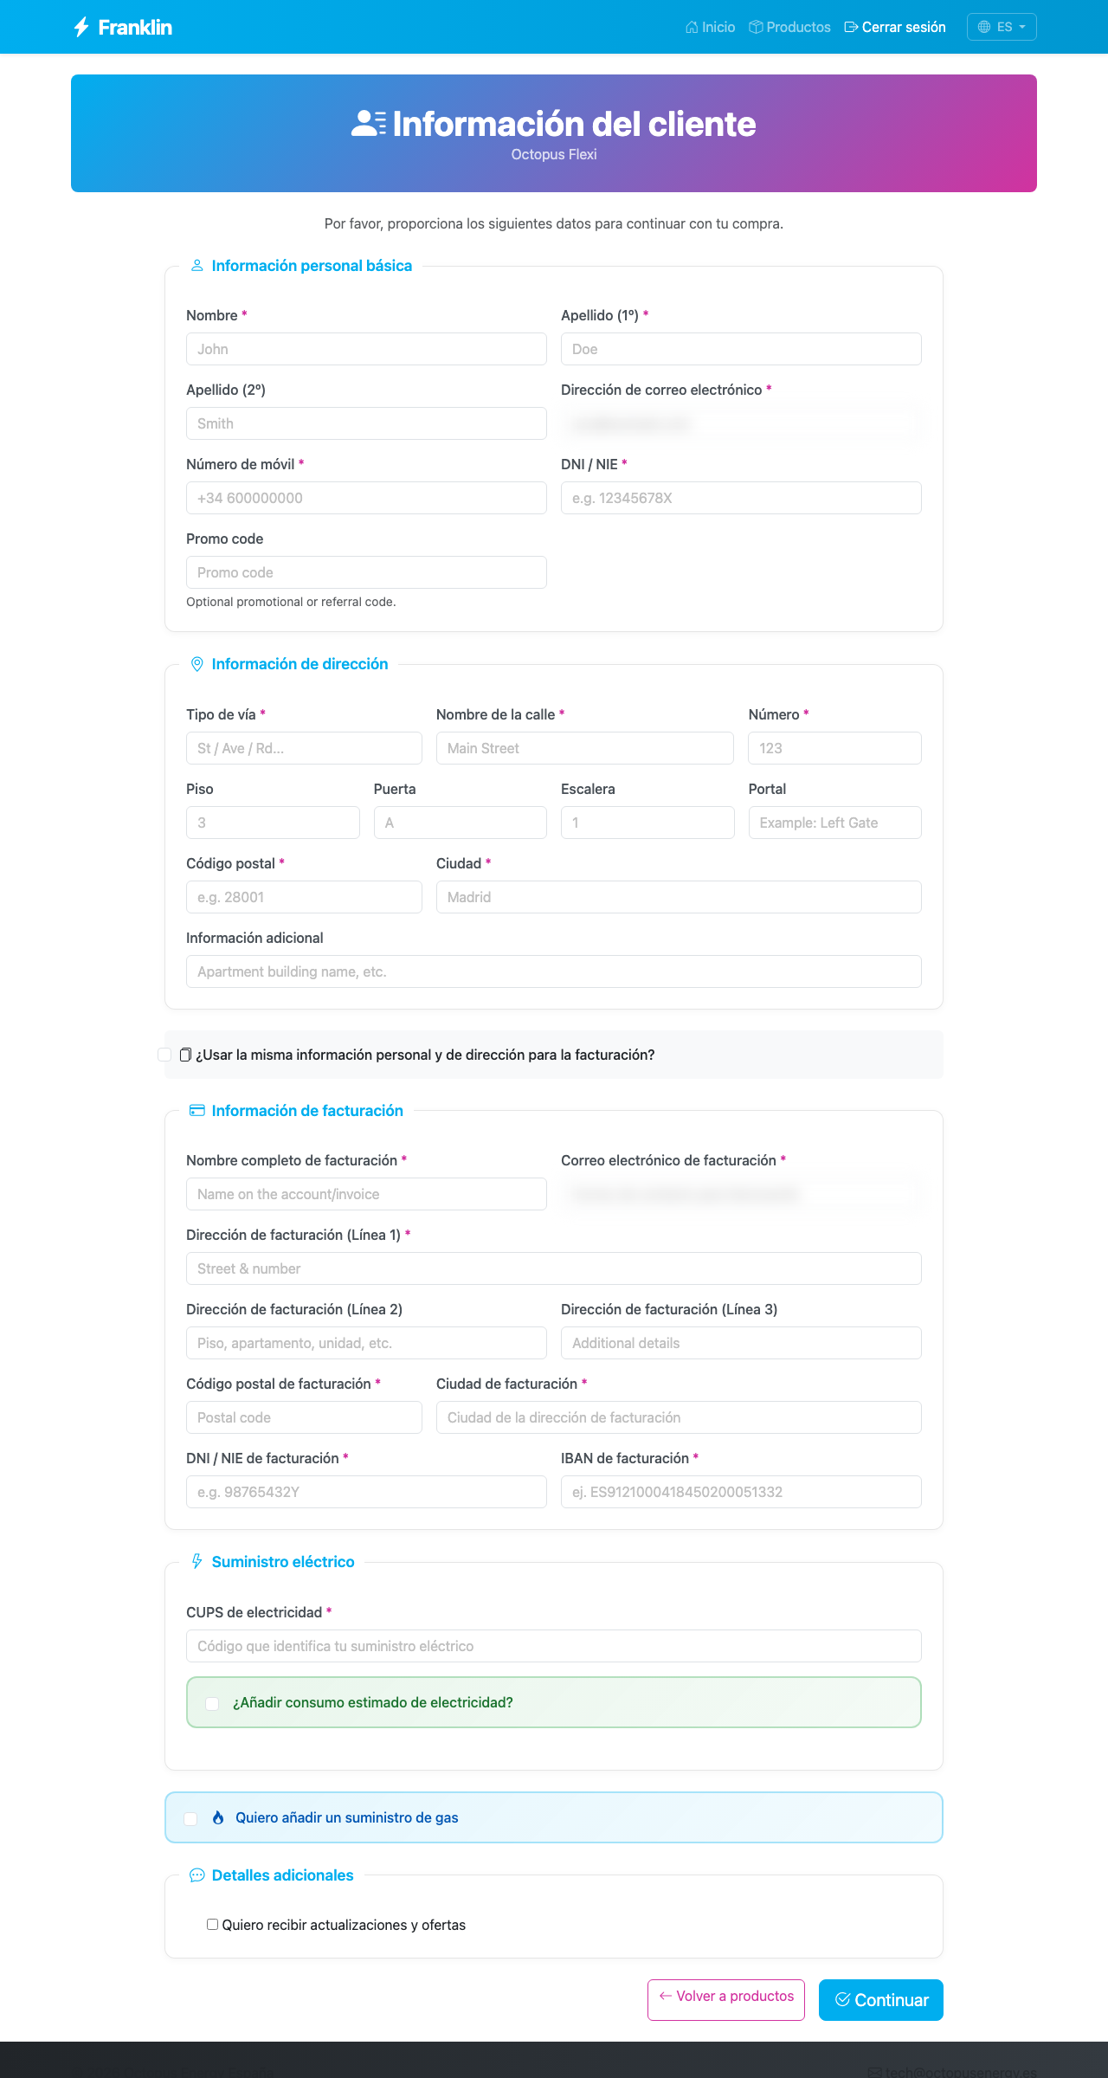Click the flame icon in the gas supply option
This screenshot has width=1108, height=2078.
218,1817
